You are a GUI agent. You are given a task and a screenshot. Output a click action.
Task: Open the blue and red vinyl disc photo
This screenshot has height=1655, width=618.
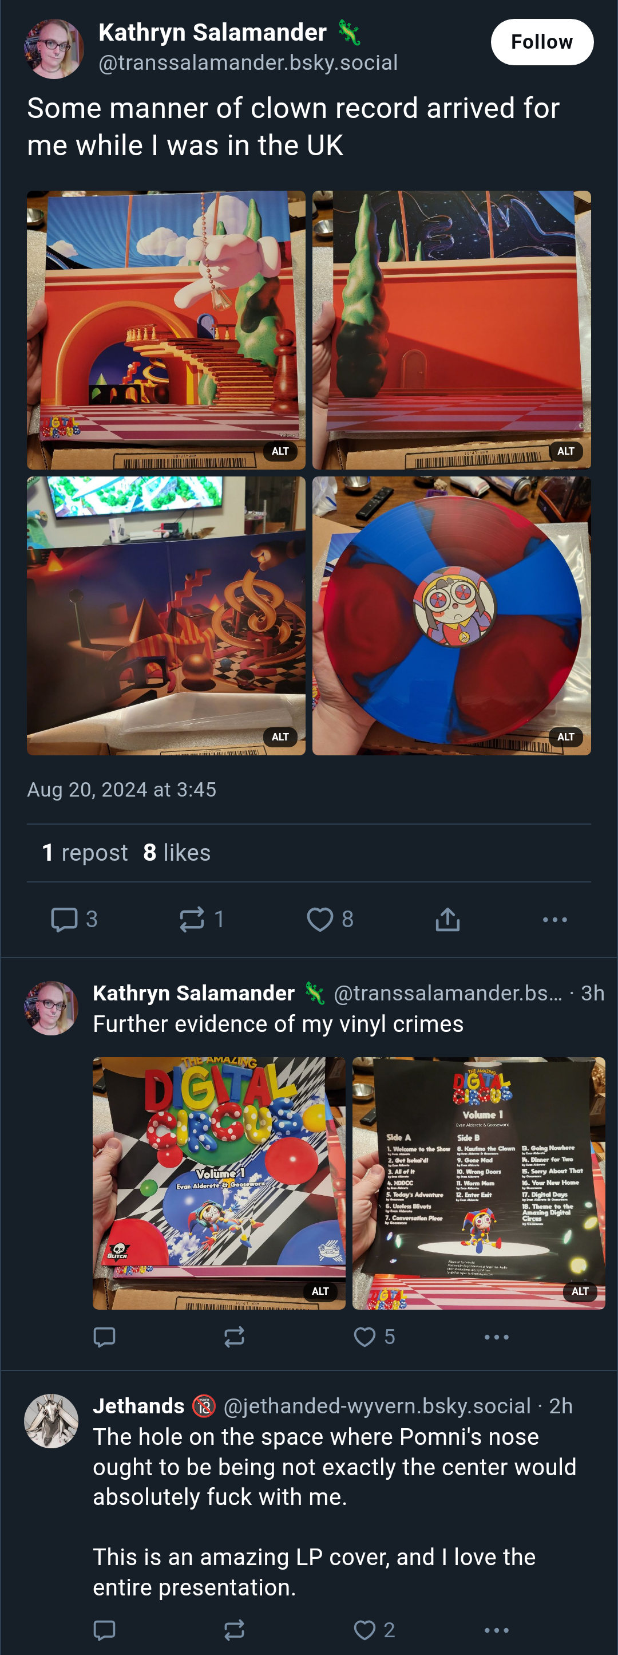pos(451,616)
